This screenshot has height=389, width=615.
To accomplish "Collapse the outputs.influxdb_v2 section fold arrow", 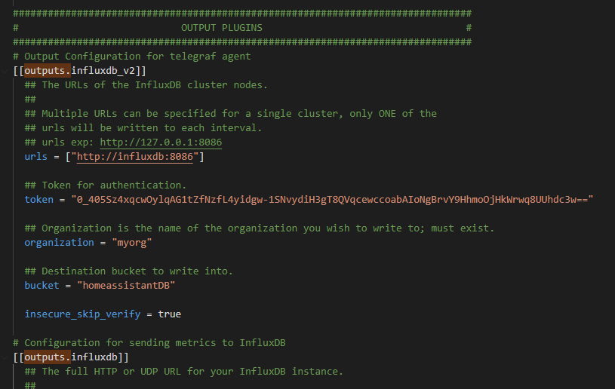I will pos(5,71).
